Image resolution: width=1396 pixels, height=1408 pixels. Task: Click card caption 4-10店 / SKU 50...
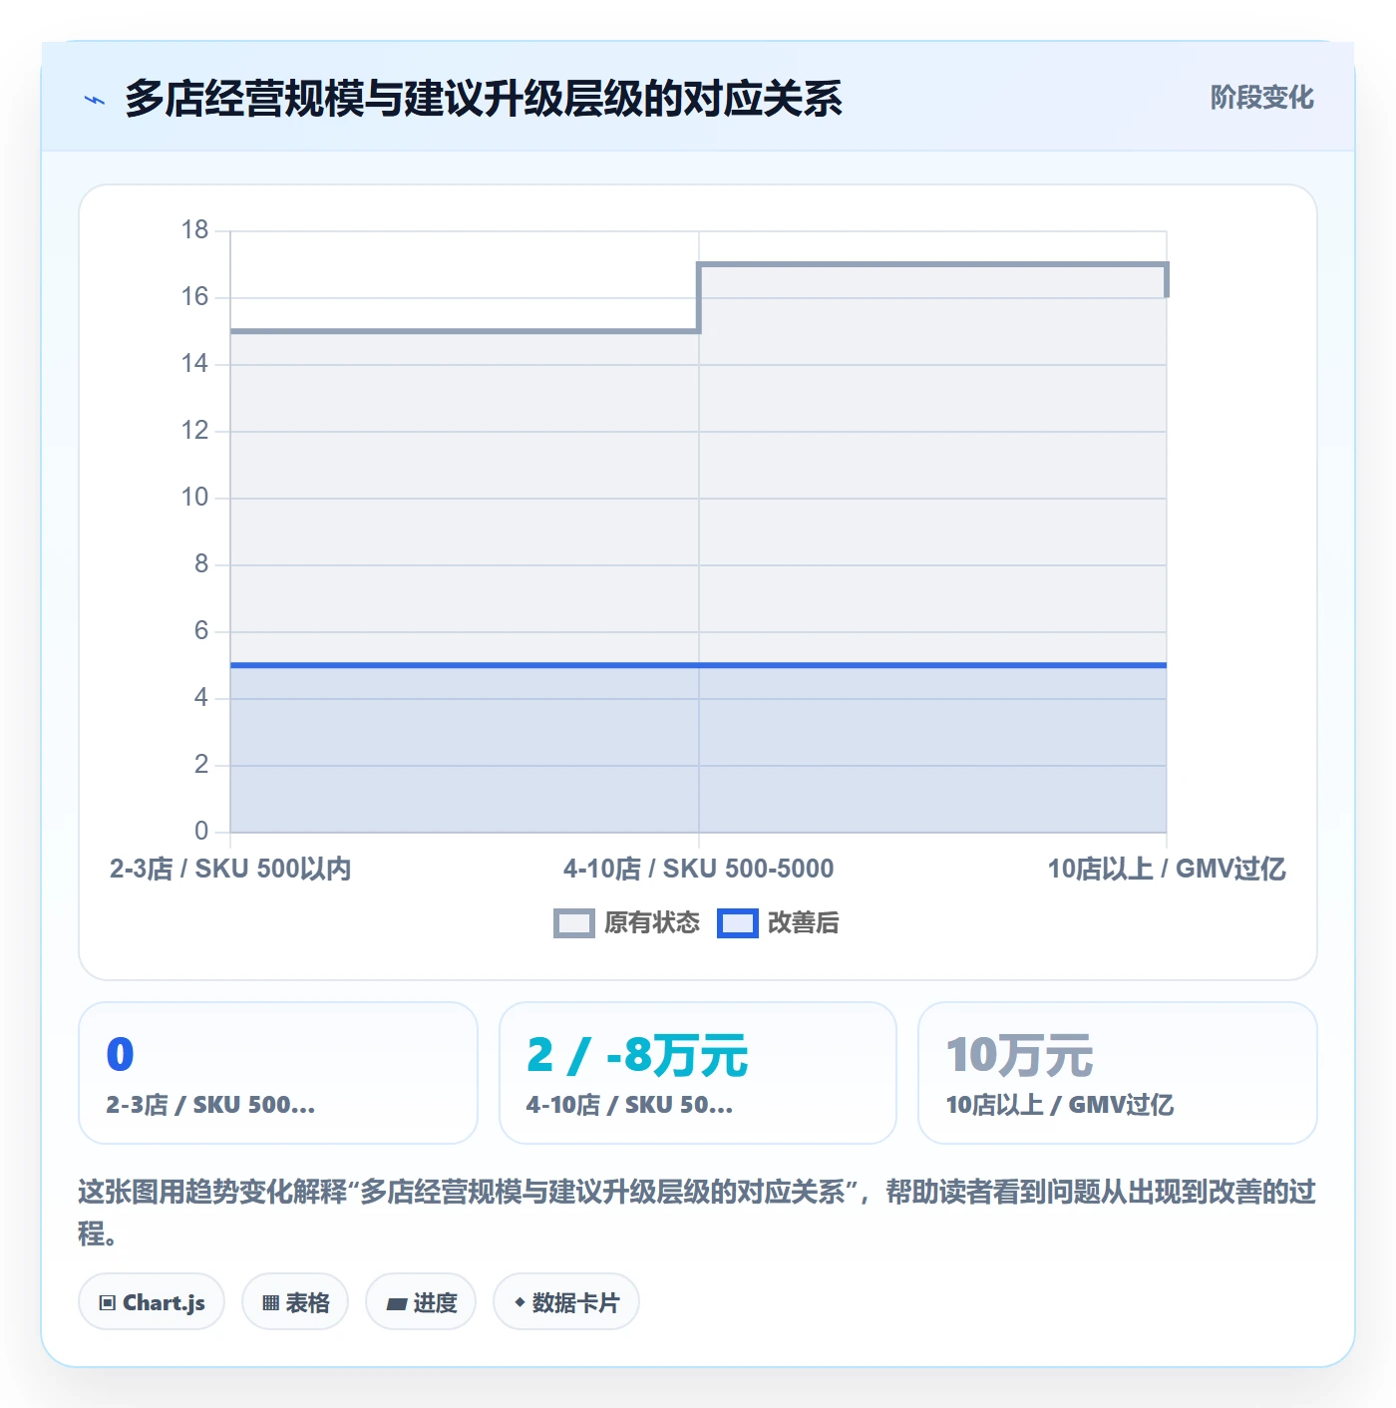click(629, 1105)
